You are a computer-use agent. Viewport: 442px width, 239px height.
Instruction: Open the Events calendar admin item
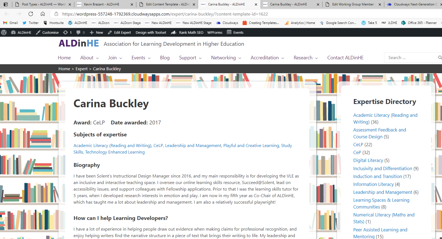tap(235, 32)
